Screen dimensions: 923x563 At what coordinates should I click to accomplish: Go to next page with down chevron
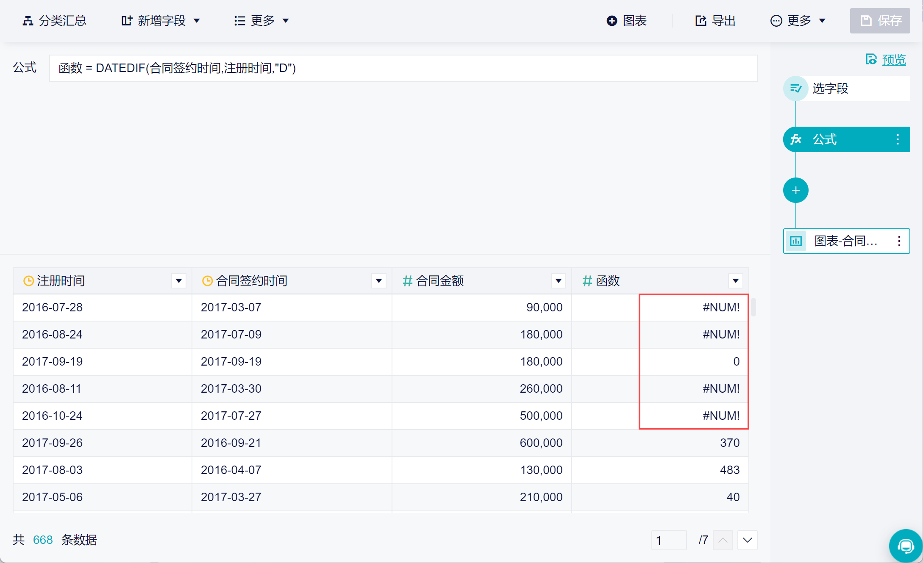click(747, 540)
